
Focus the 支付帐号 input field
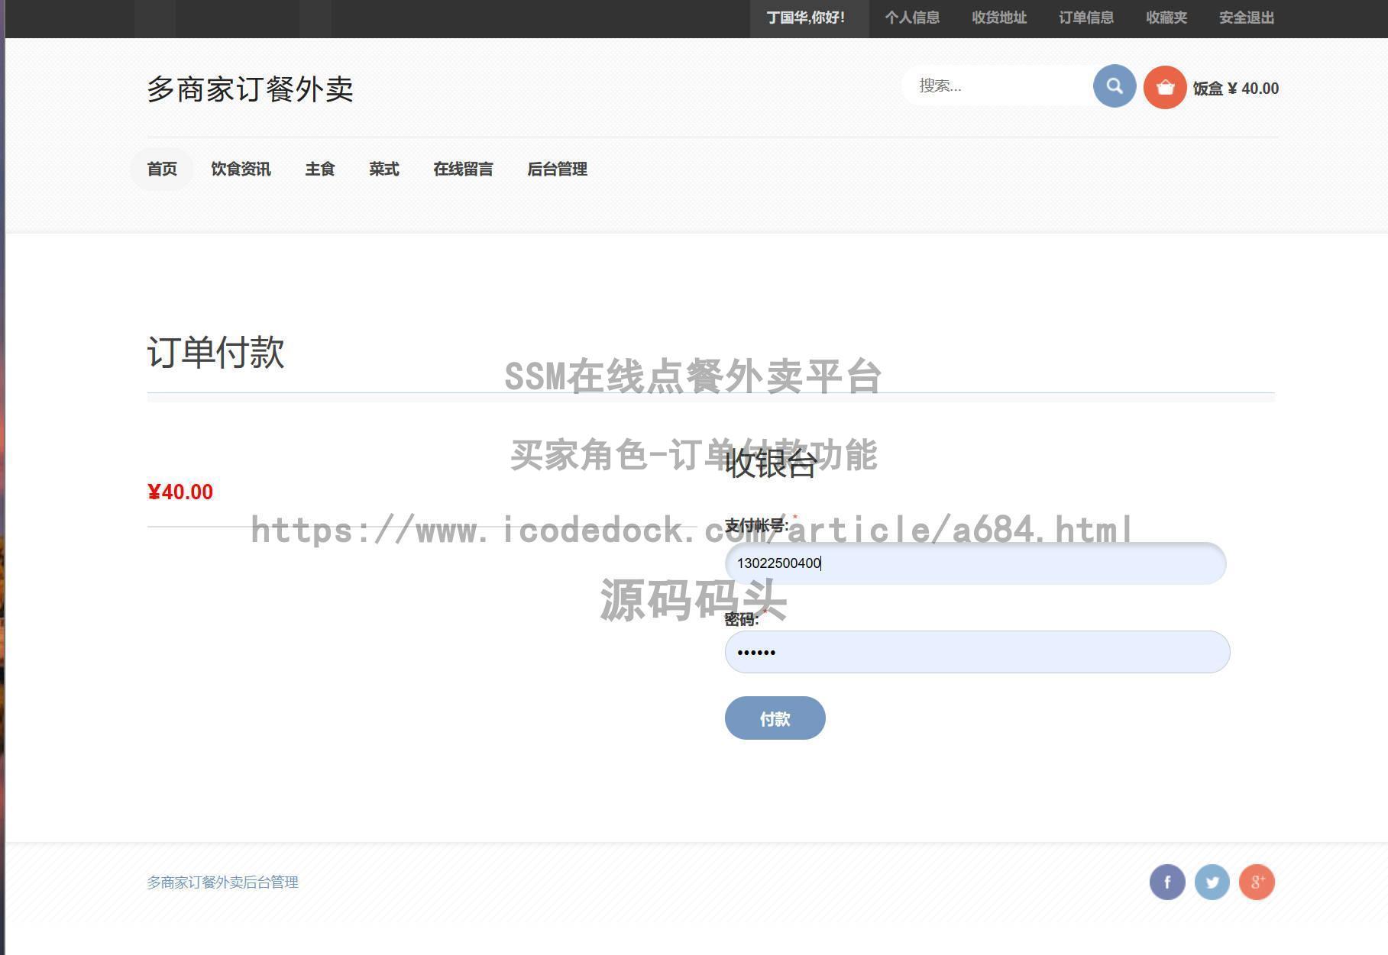coord(975,563)
